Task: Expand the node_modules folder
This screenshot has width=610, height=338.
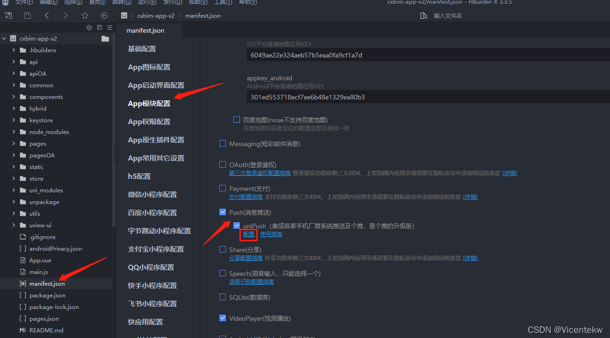Action: pyautogui.click(x=14, y=132)
